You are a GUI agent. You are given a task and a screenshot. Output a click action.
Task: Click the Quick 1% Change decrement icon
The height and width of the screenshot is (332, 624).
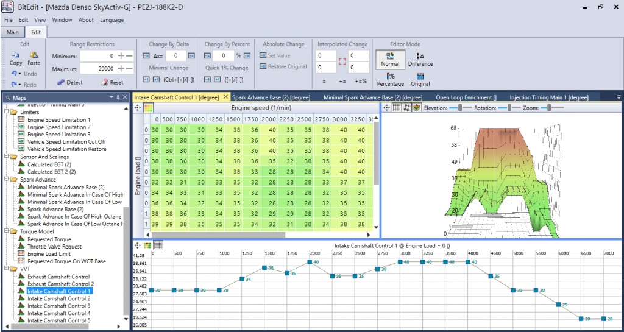[207, 80]
